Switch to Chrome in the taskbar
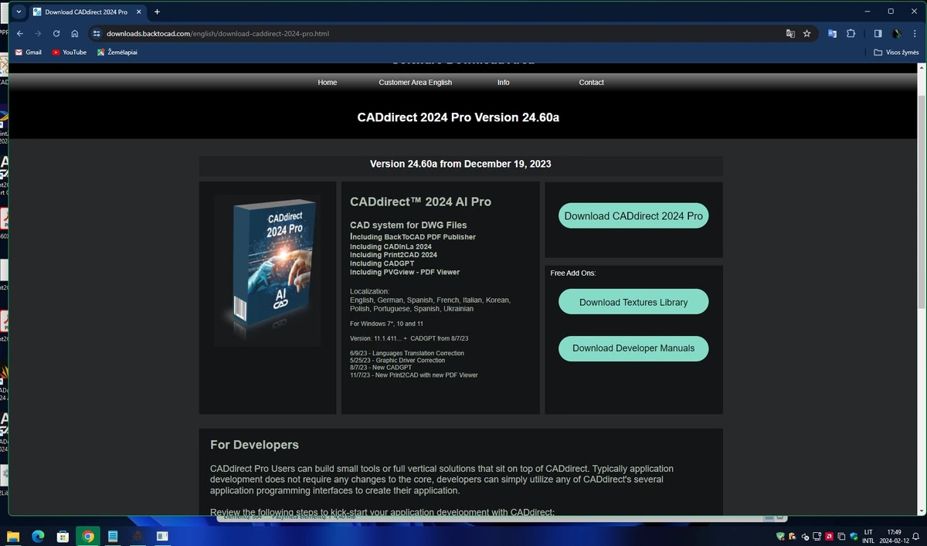This screenshot has height=546, width=927. tap(88, 536)
